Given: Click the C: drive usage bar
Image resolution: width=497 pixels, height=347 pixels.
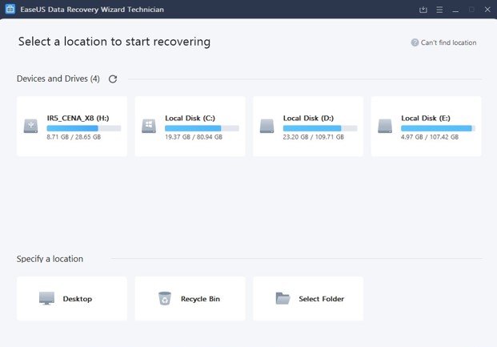Looking at the screenshot, I should click(202, 128).
